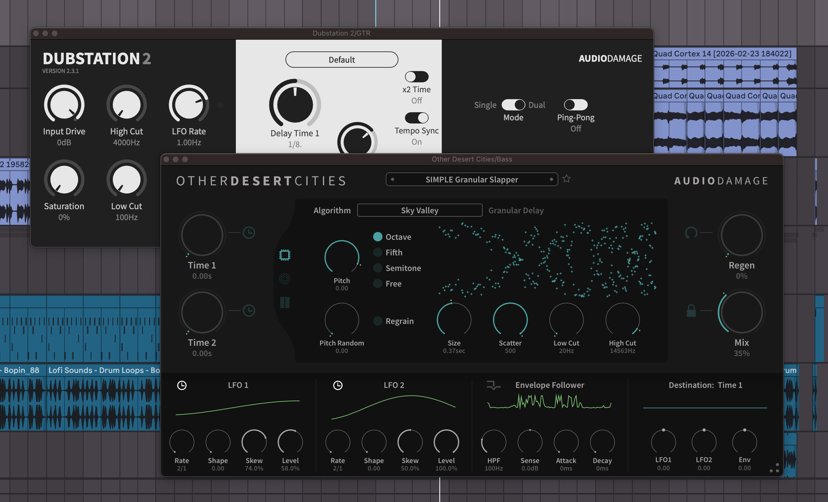The width and height of the screenshot is (828, 502).
Task: Go to previous preset using left dot
Action: [392, 179]
